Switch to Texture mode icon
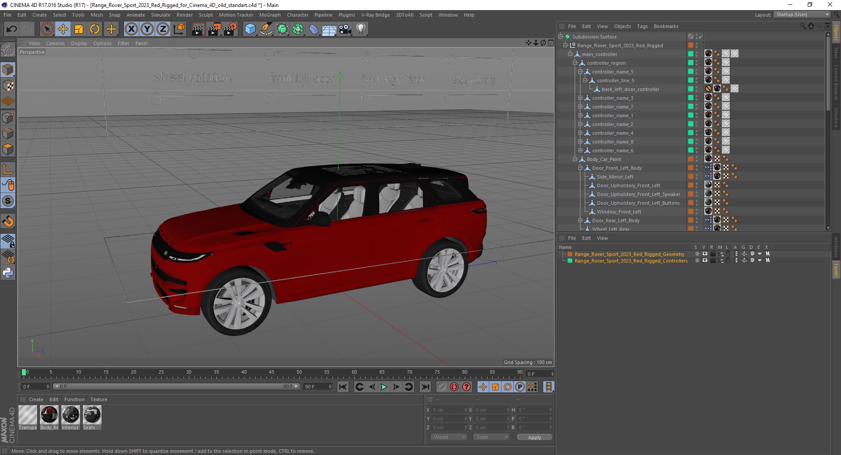The height and width of the screenshot is (455, 841). click(x=8, y=86)
